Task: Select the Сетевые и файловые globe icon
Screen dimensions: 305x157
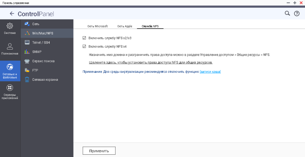Action: click(10, 67)
